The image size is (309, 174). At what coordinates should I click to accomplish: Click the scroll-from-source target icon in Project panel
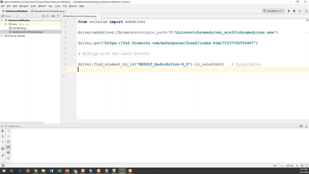coord(43,16)
